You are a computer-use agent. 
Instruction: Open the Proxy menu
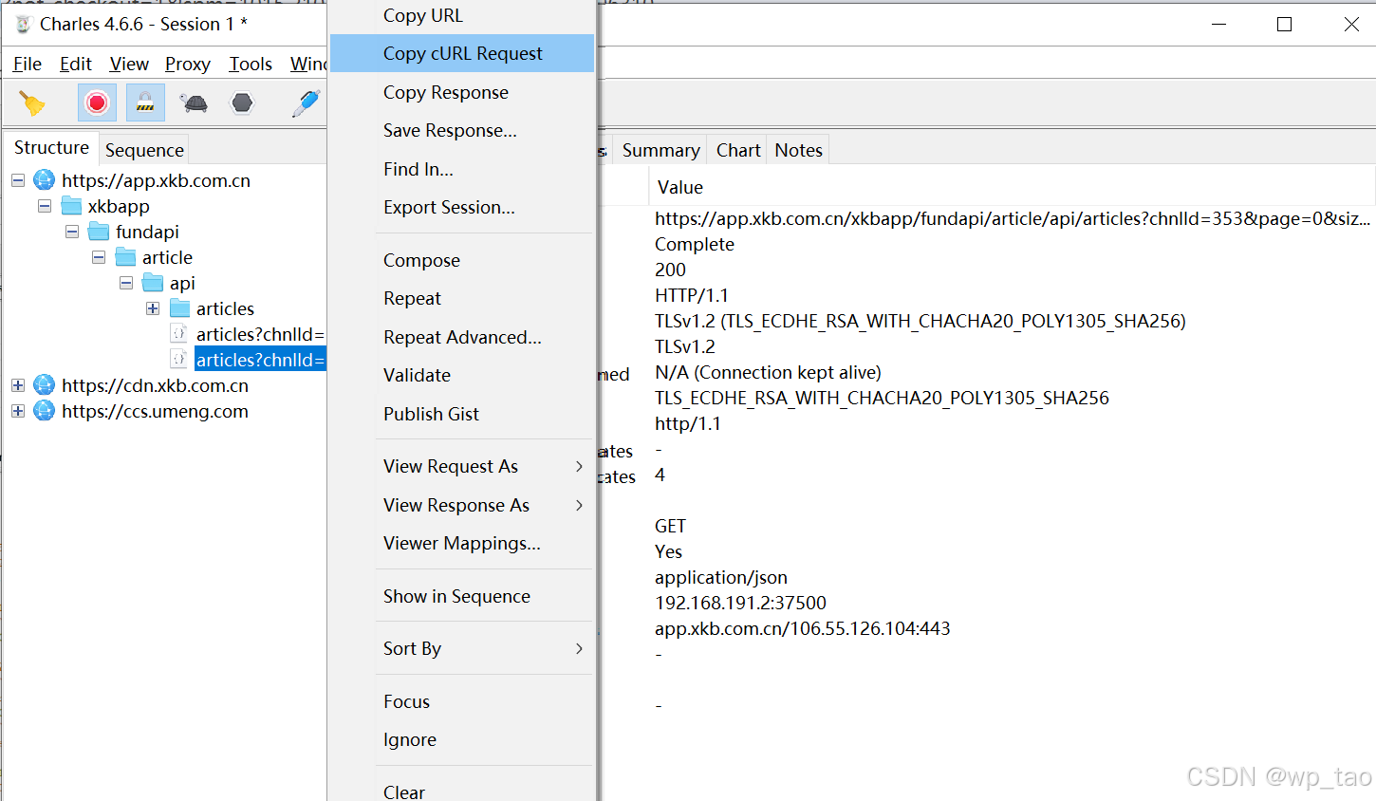[x=188, y=64]
